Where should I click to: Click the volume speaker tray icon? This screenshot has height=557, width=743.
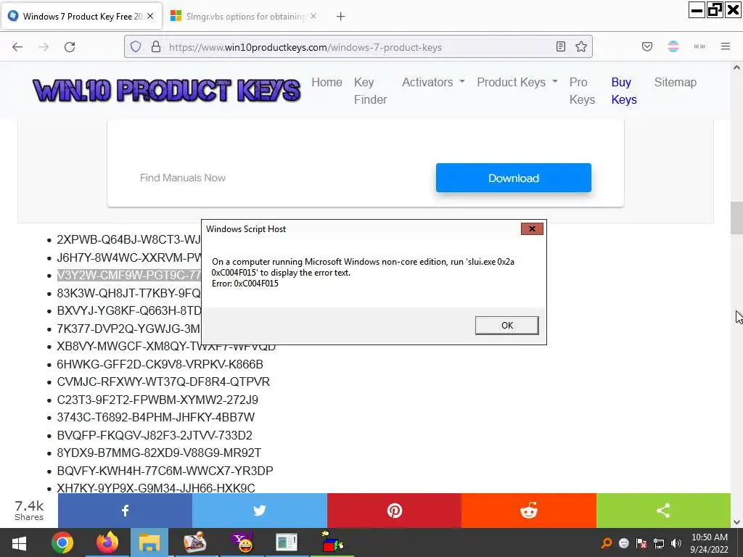tap(676, 543)
